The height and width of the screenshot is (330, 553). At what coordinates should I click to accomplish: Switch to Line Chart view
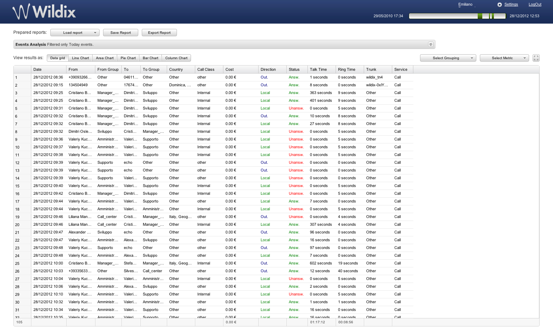[80, 58]
